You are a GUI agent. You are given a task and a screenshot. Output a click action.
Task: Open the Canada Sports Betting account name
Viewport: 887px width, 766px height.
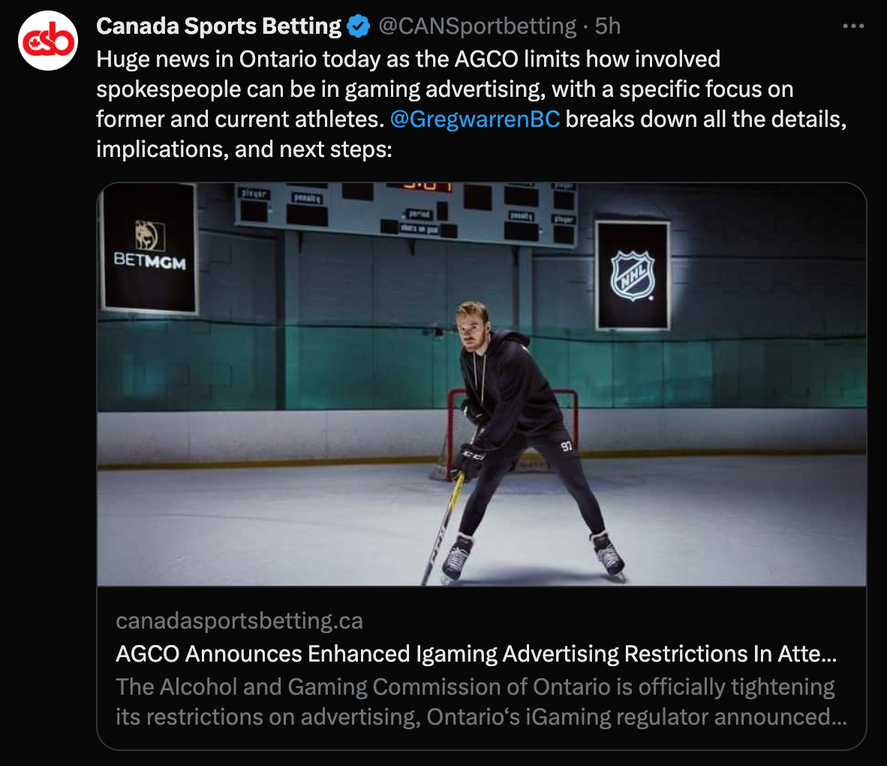coord(218,26)
